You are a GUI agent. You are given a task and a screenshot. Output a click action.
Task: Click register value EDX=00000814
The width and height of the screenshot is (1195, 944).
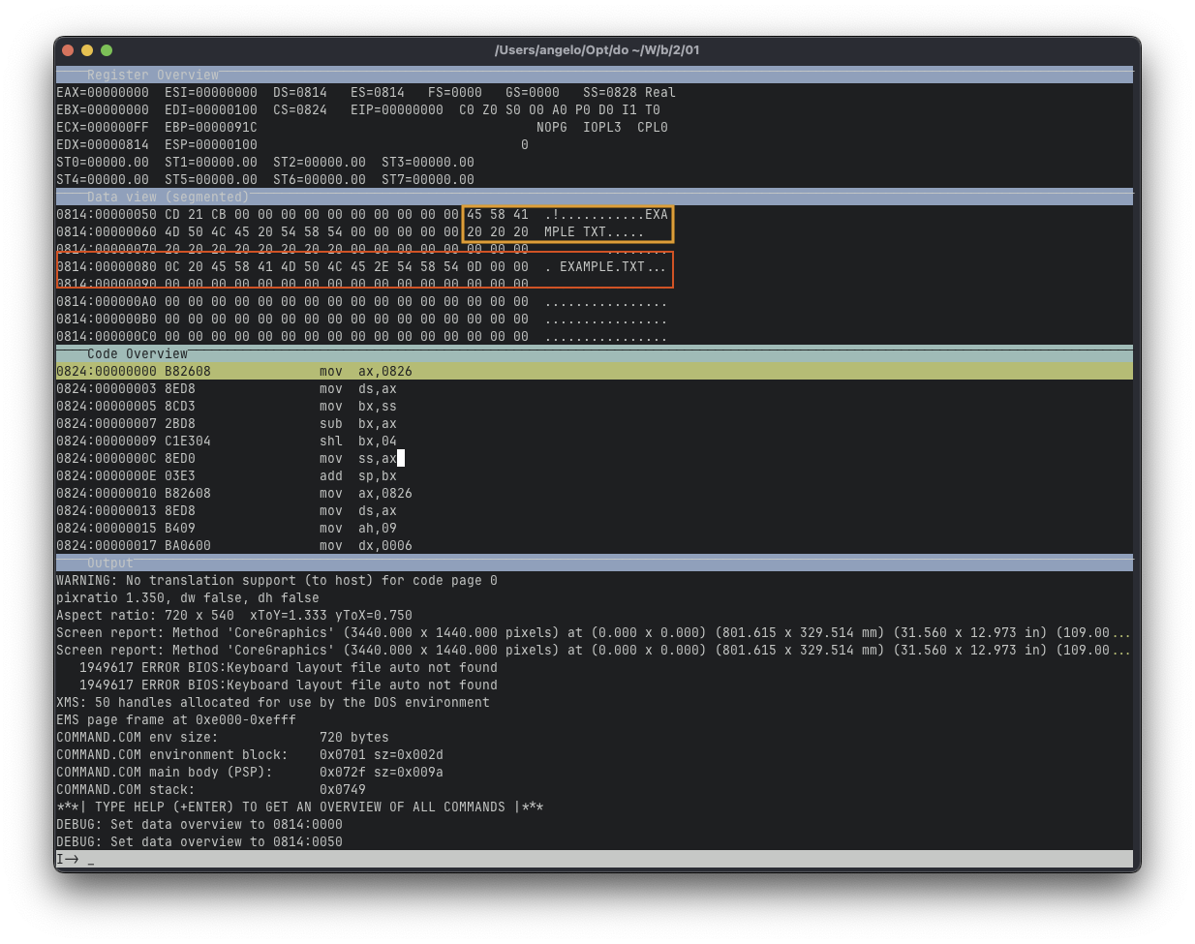click(103, 144)
